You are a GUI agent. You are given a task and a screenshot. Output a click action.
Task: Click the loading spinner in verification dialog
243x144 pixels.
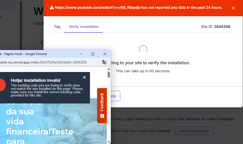tap(143, 49)
